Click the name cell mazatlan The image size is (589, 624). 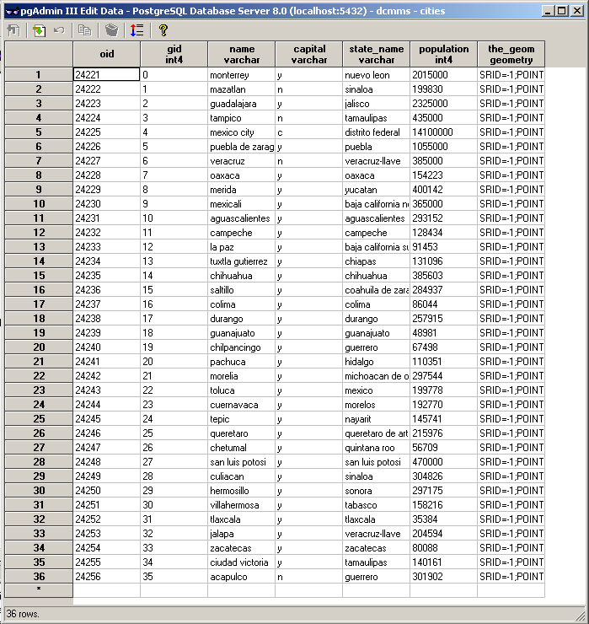241,89
